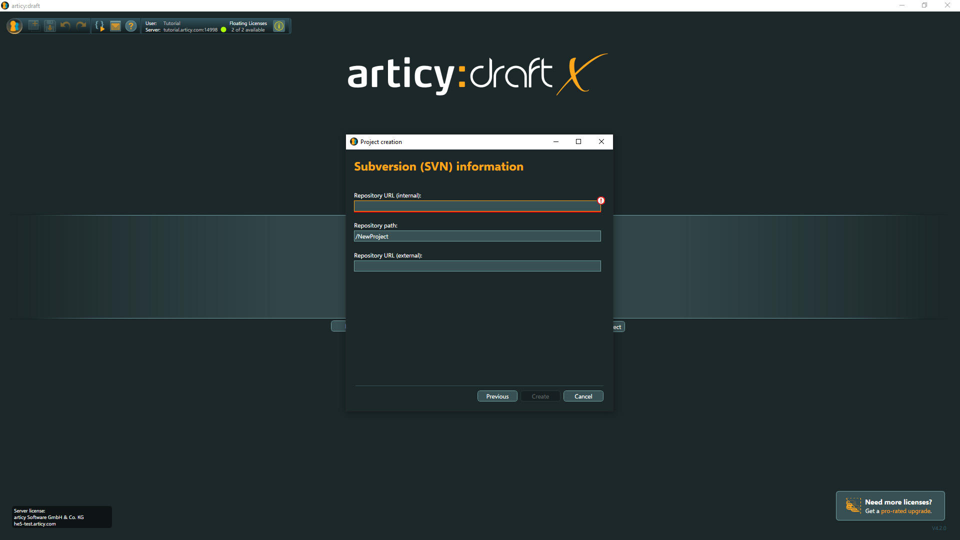Click the redo arrow icon
This screenshot has width=960, height=540.
point(81,25)
